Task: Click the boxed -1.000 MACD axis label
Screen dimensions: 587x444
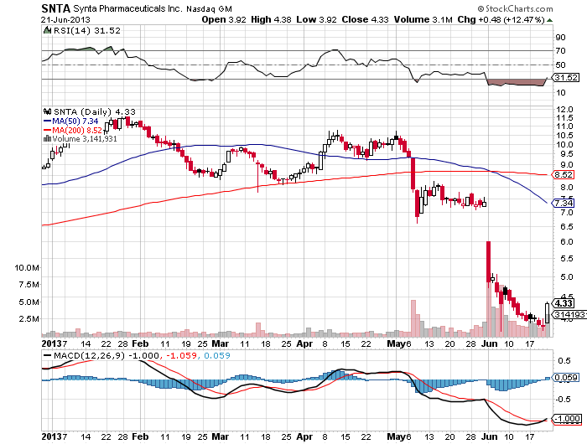Action: 567,419
